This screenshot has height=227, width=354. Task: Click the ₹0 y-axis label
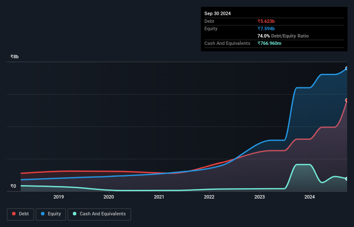pos(13,186)
